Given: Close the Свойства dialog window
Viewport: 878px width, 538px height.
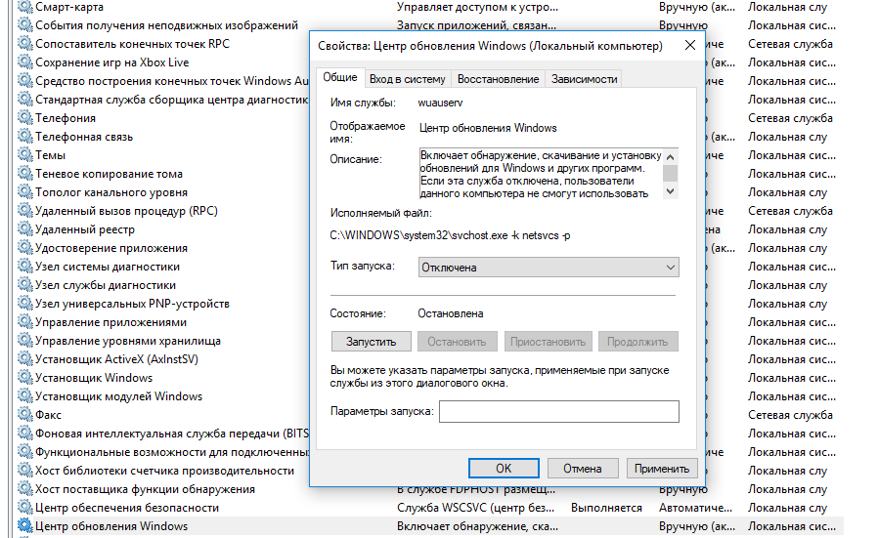Looking at the screenshot, I should click(x=690, y=45).
